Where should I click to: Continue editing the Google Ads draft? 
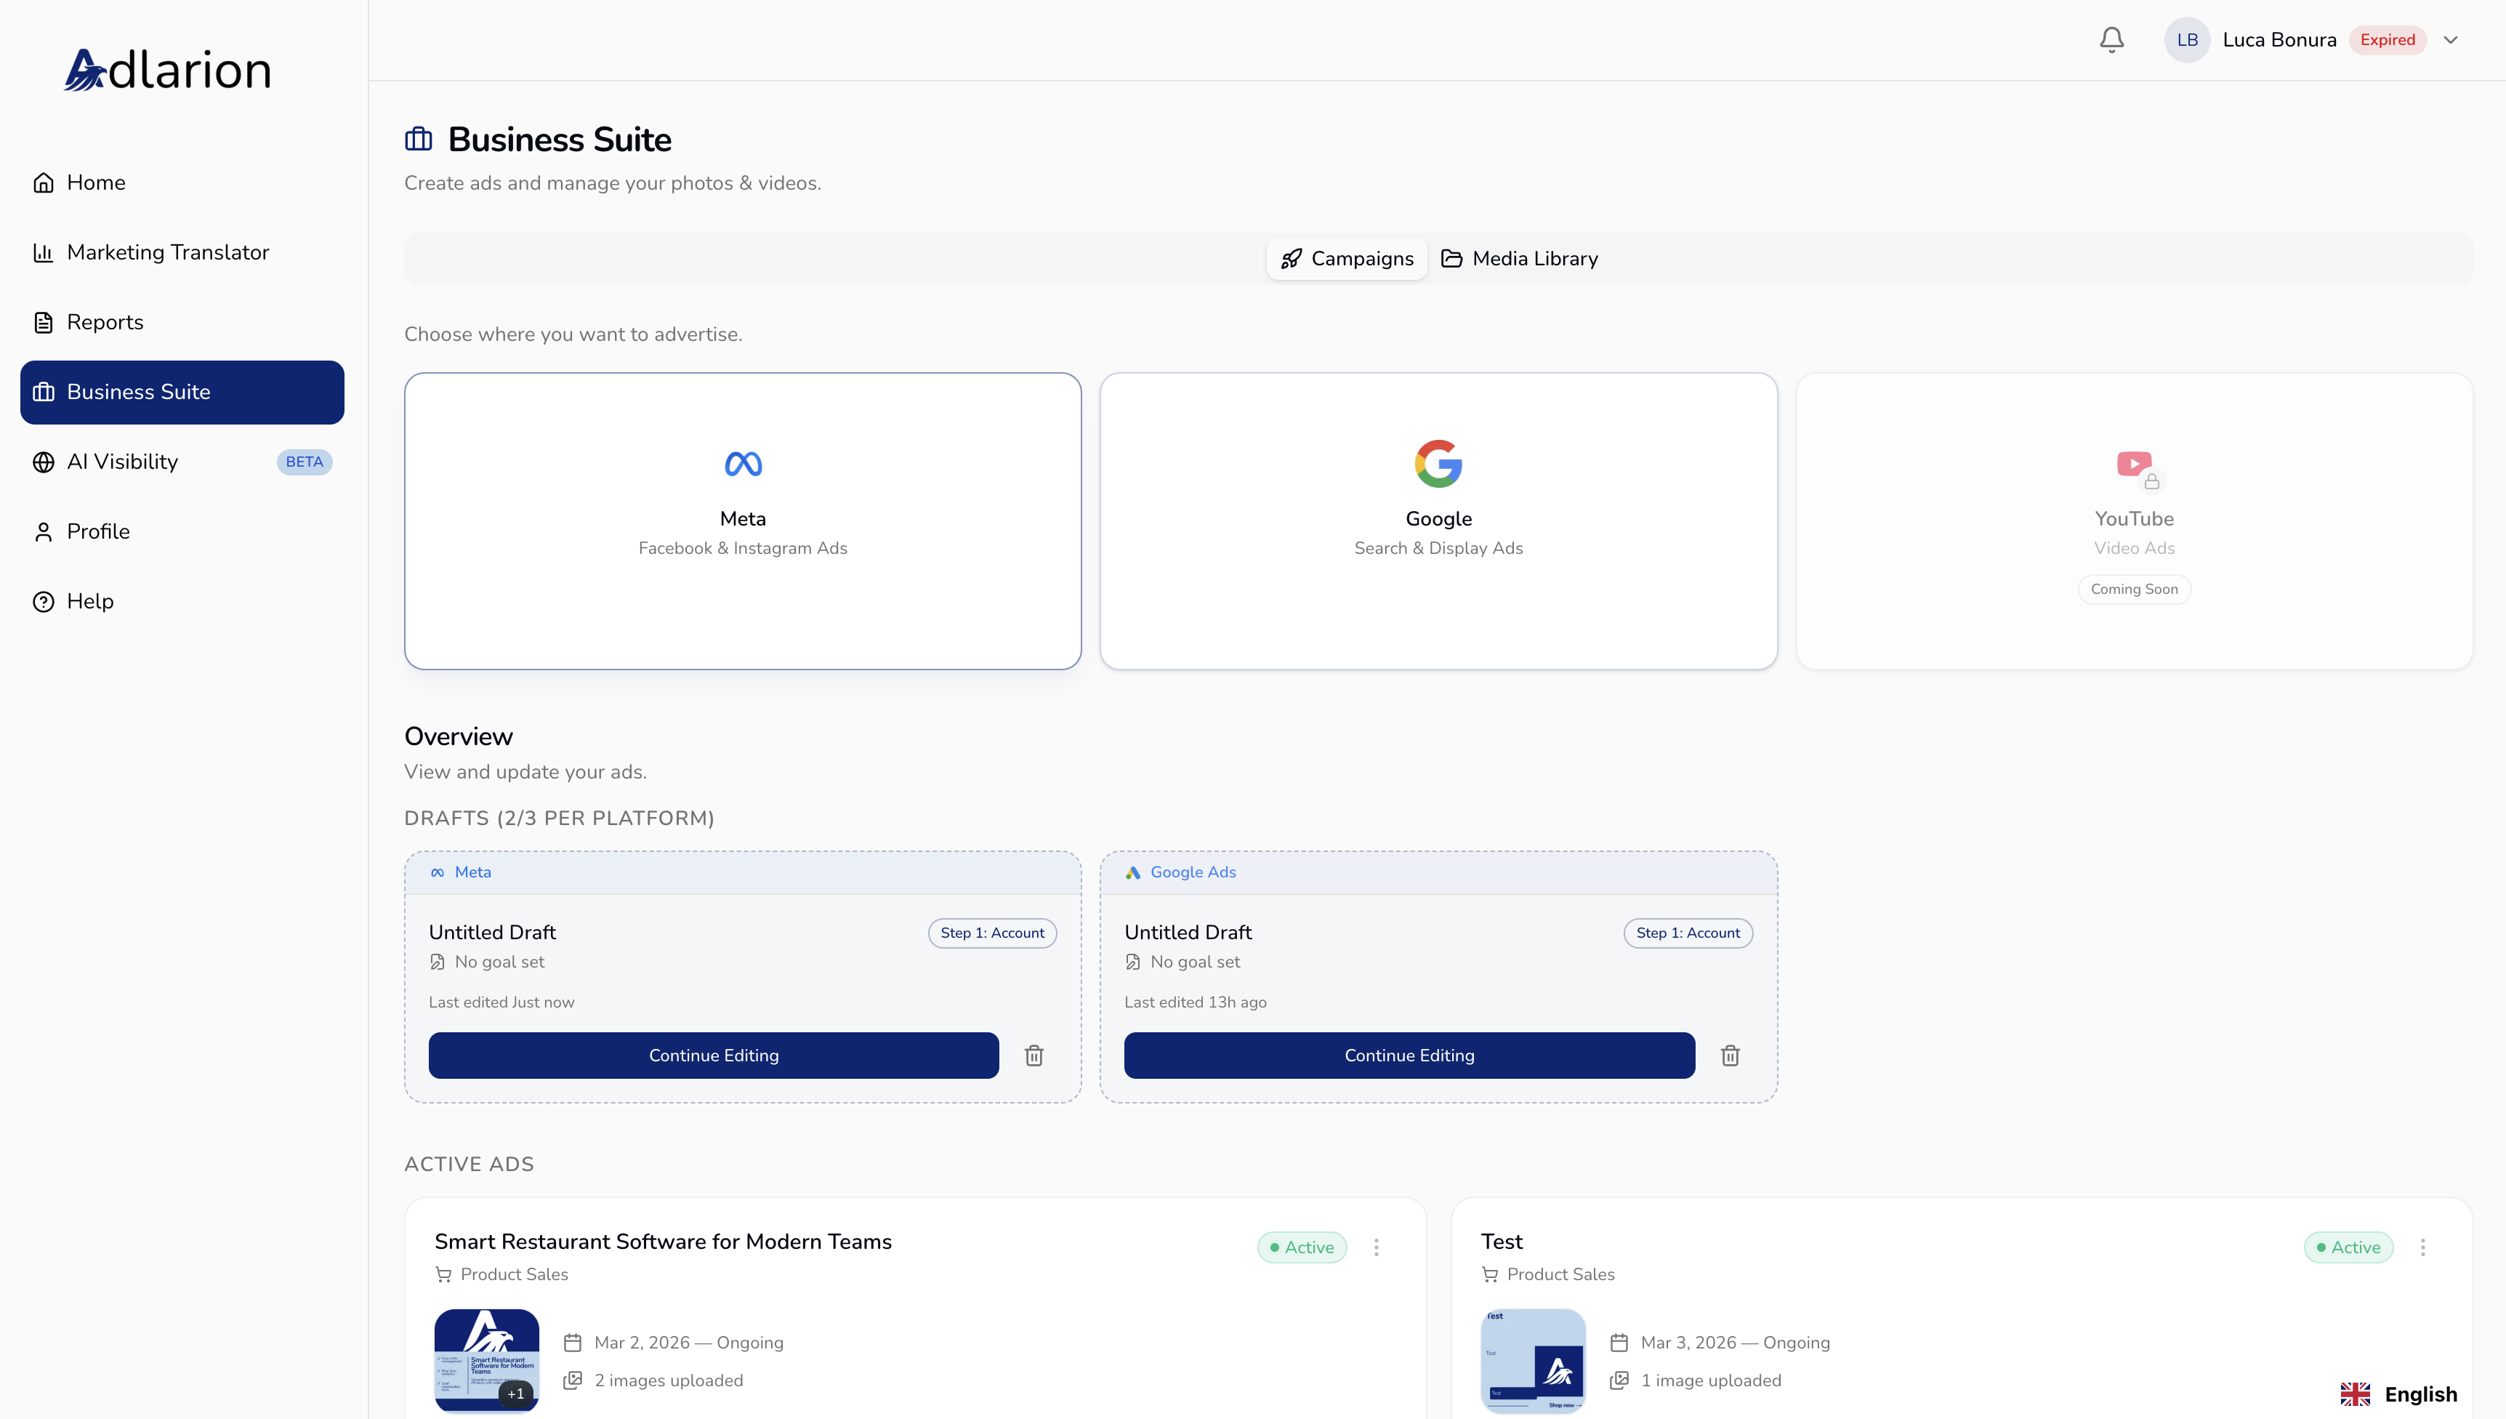point(1409,1056)
